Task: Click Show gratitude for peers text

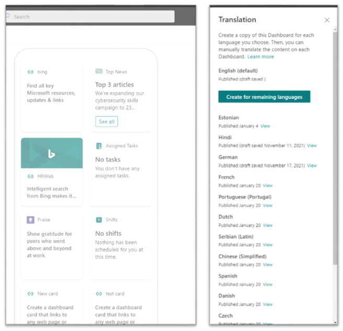Action: click(x=49, y=245)
